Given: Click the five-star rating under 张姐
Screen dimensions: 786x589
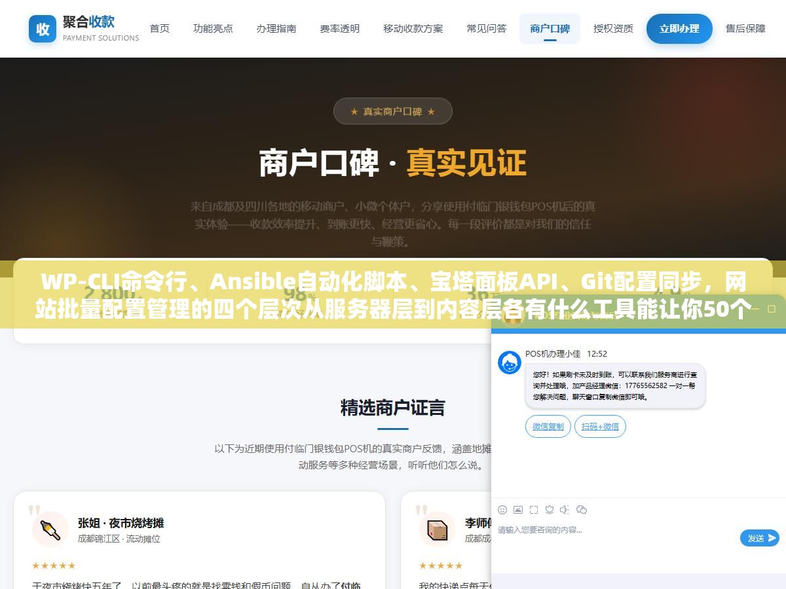Looking at the screenshot, I should (x=54, y=565).
